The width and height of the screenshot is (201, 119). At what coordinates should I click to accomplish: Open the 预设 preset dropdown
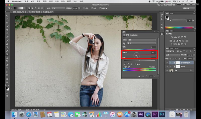point(141,40)
